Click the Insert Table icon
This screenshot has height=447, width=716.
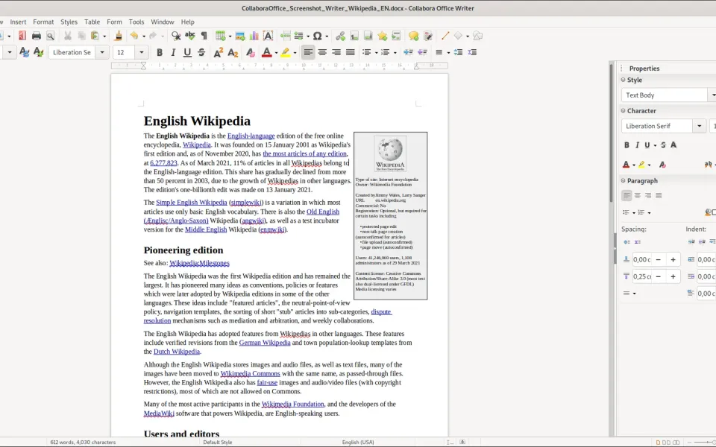click(x=221, y=36)
